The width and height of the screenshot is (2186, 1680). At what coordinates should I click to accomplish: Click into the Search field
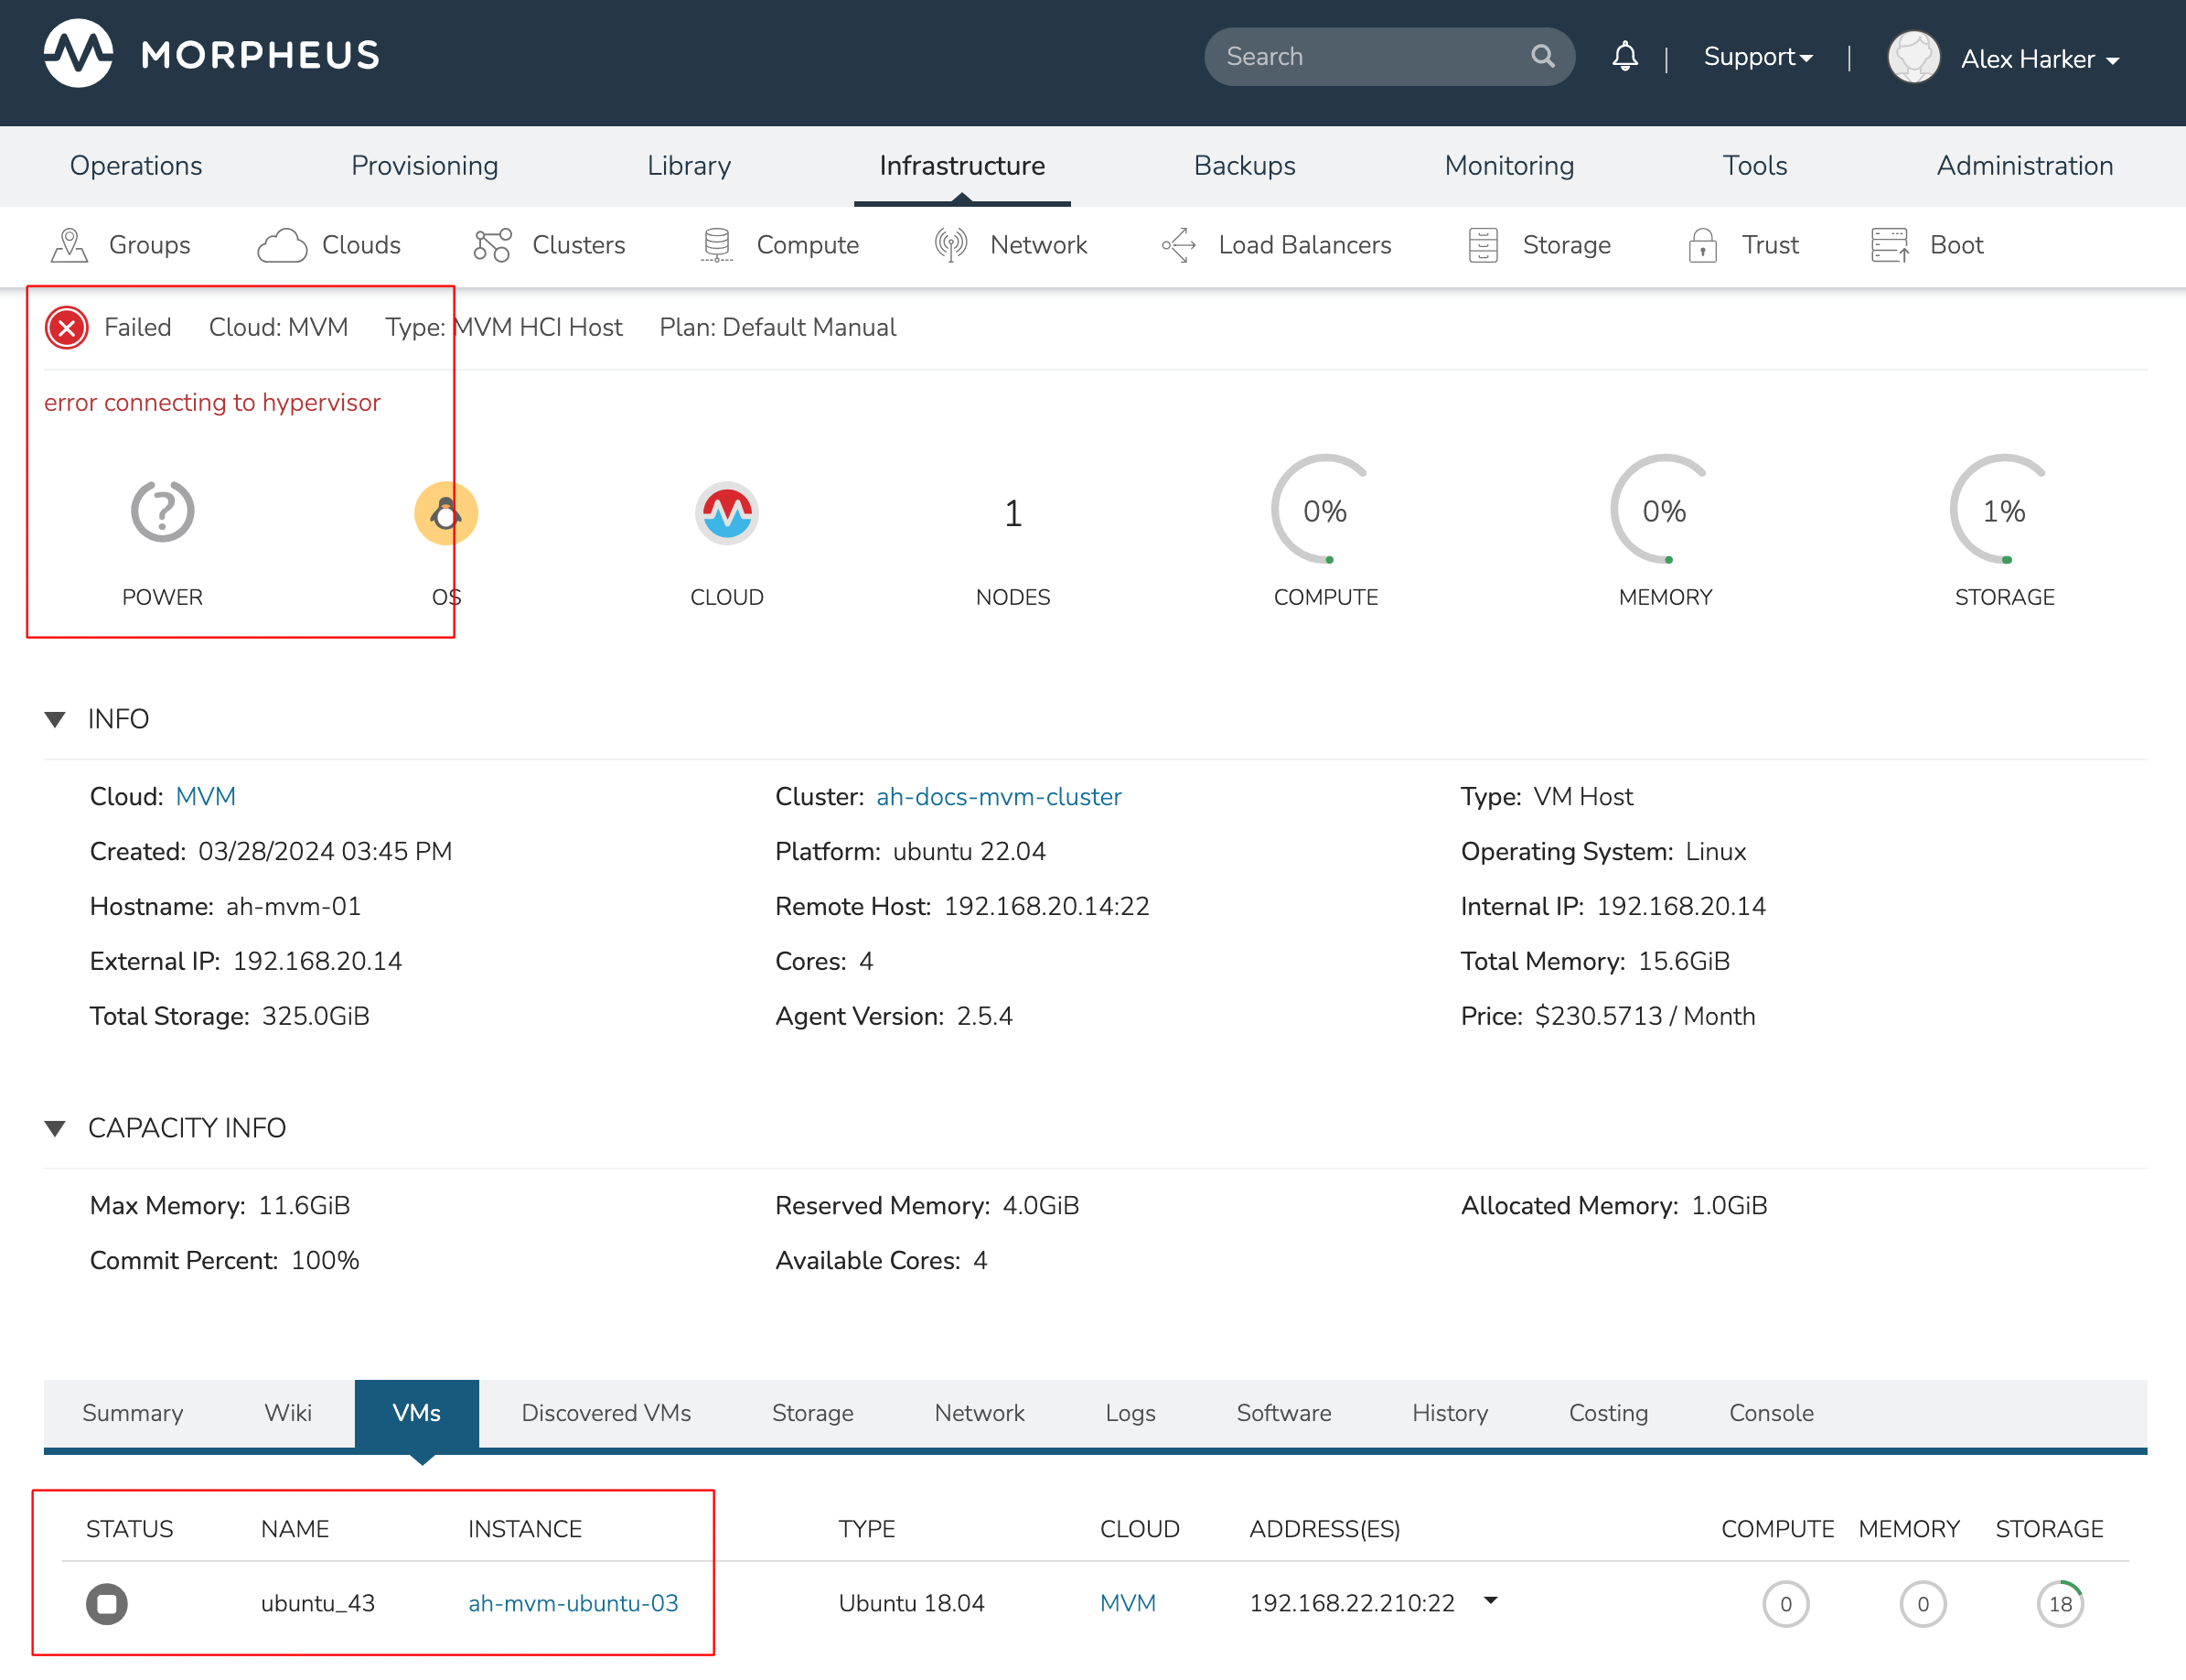pyautogui.click(x=1369, y=57)
